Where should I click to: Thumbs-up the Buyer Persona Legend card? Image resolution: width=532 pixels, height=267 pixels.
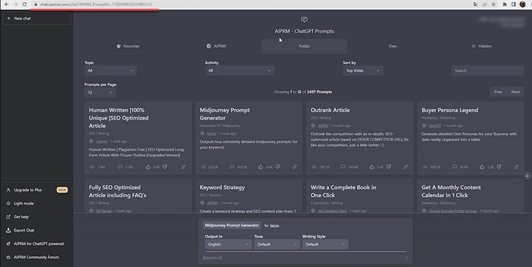[482, 167]
